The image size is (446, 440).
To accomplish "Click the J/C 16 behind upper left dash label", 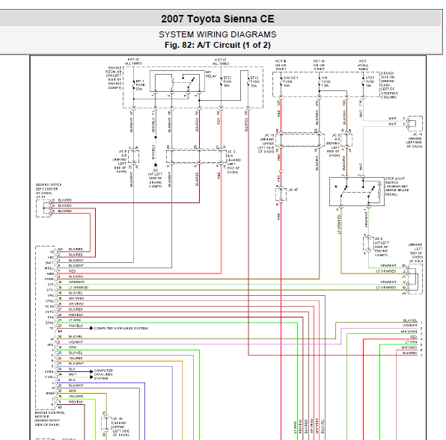I will click(266, 143).
